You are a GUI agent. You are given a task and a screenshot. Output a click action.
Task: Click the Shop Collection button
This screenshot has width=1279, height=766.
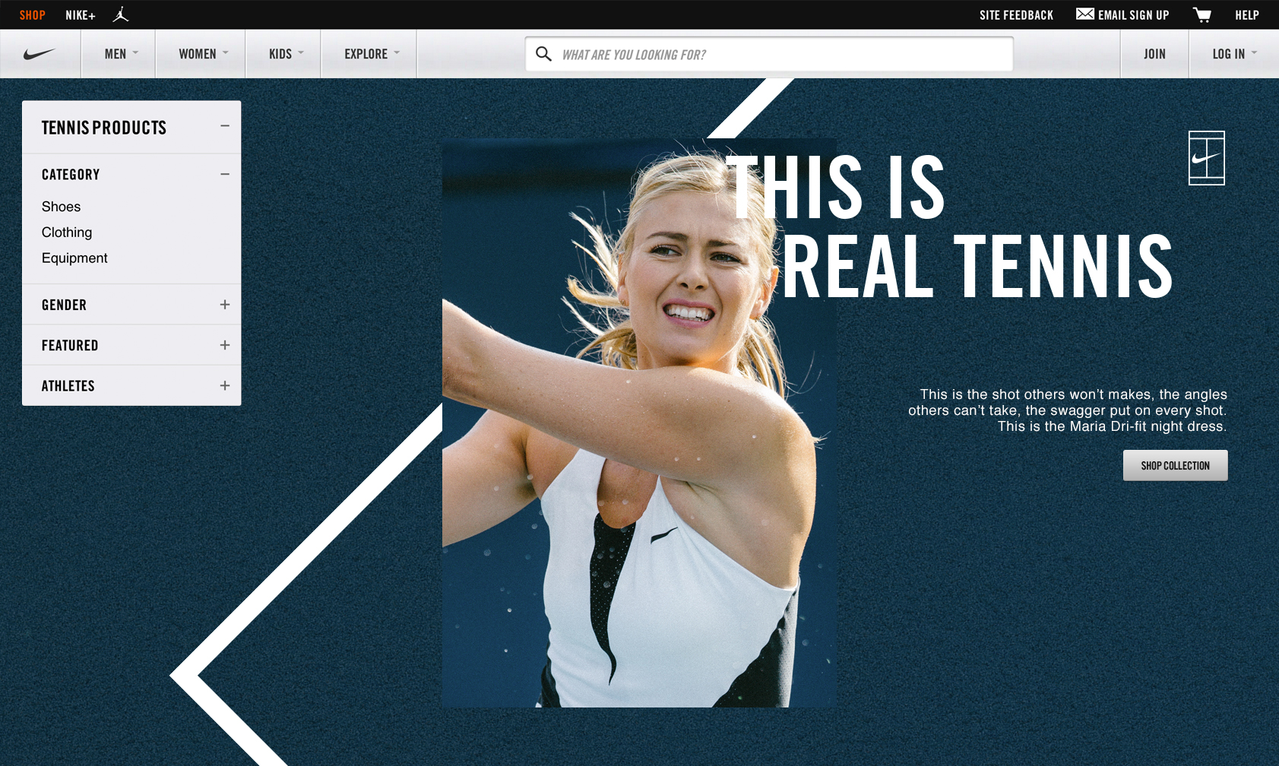tap(1175, 465)
